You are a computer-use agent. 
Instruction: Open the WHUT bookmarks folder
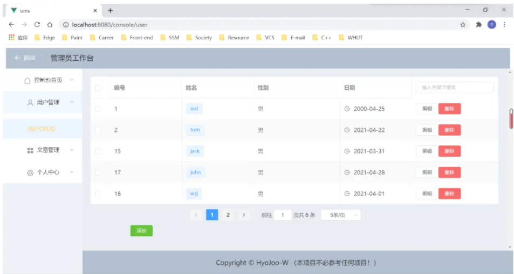point(351,38)
